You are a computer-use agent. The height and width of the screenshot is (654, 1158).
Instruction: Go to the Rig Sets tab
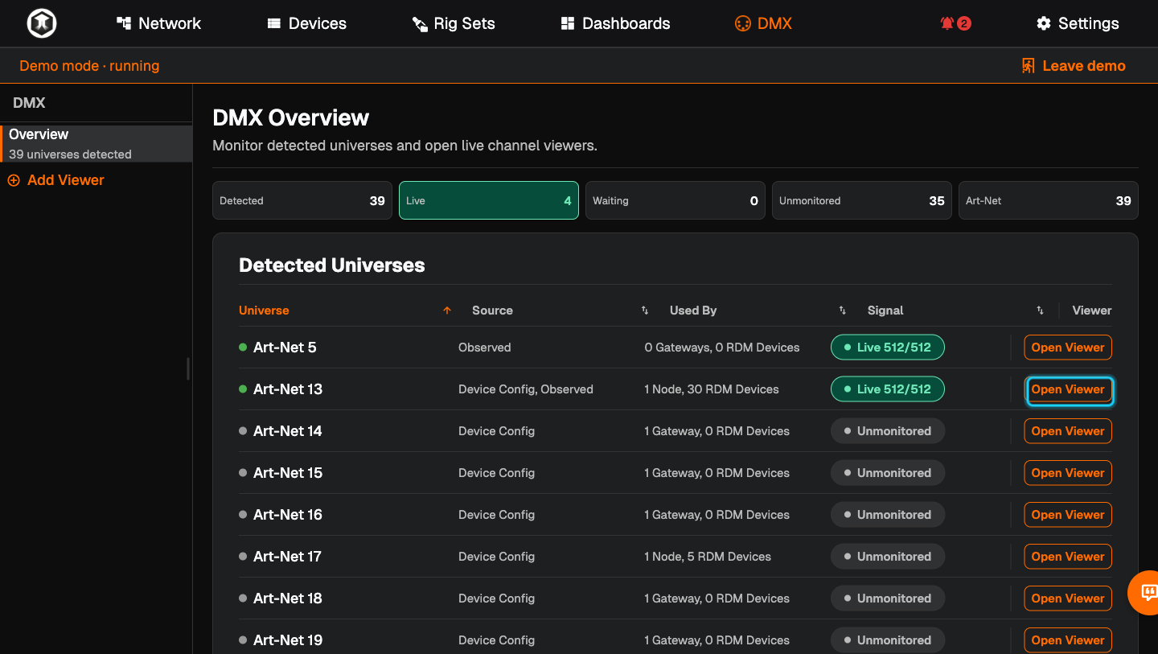[x=454, y=23]
